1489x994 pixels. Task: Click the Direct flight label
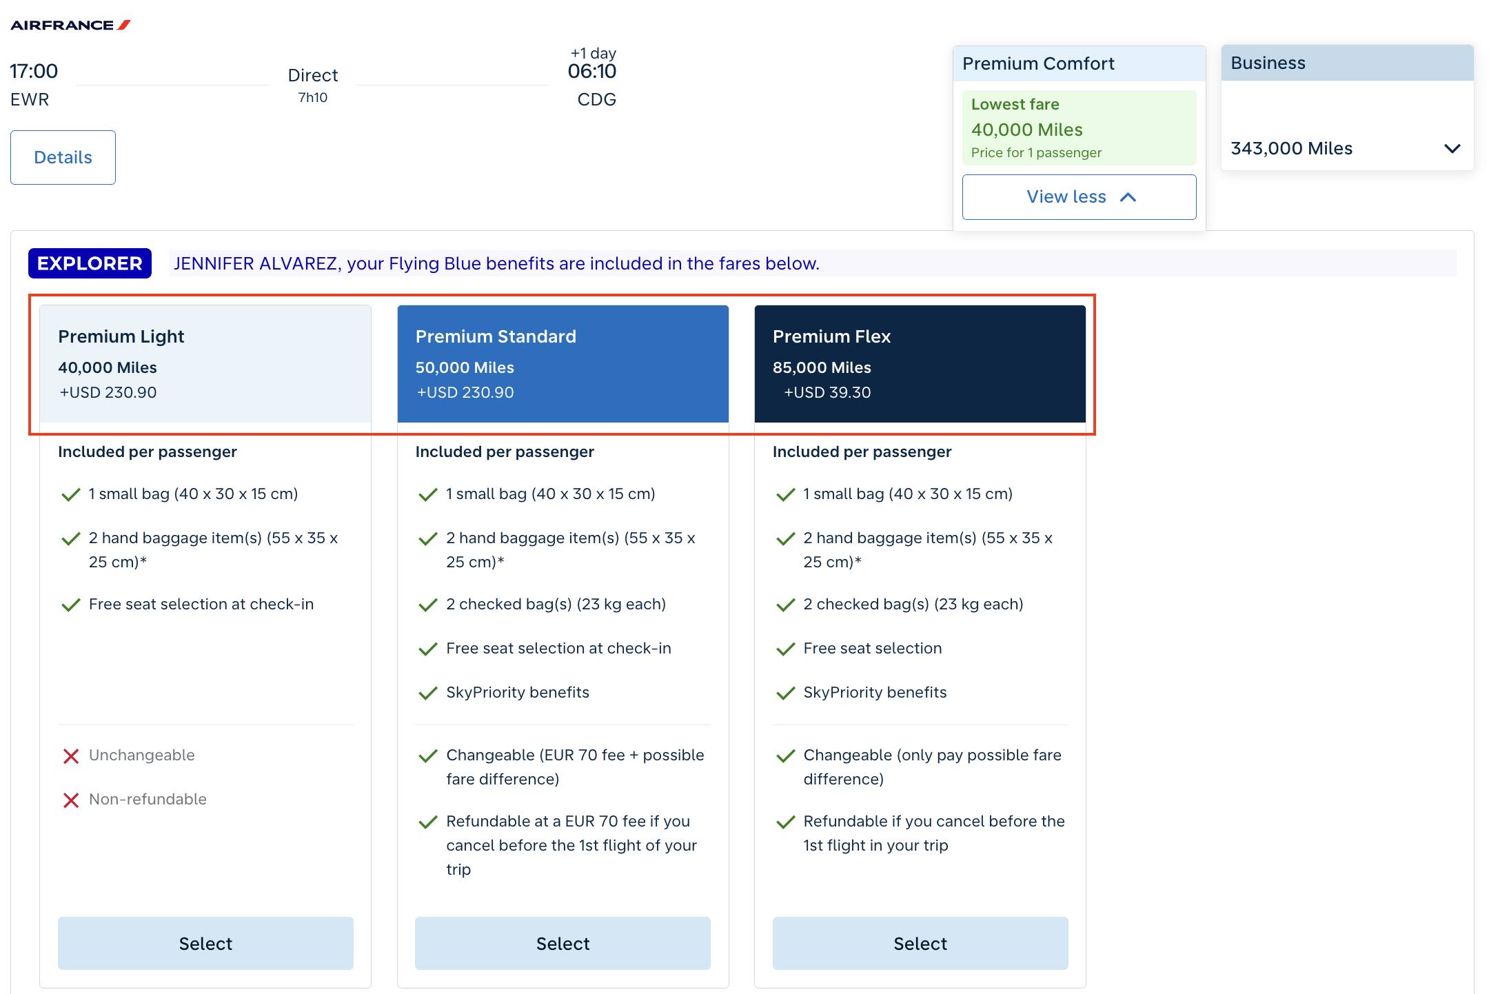[x=313, y=75]
